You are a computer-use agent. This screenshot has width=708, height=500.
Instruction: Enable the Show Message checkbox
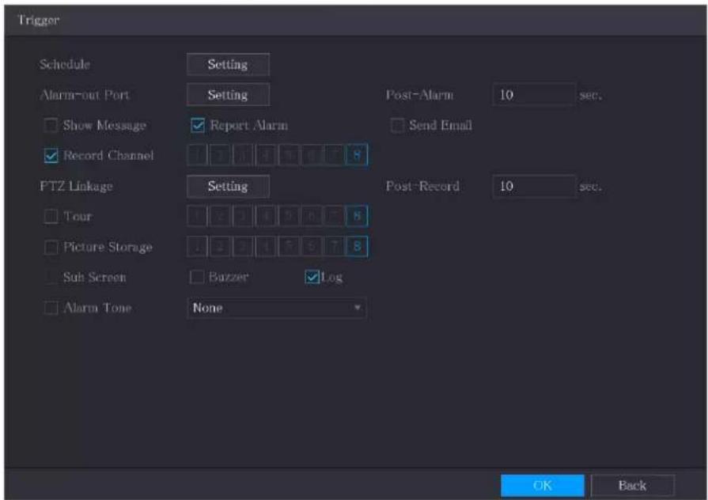coord(51,125)
